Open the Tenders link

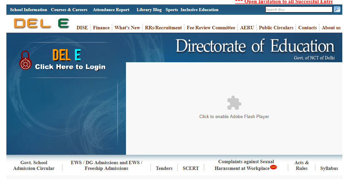[x=164, y=168]
